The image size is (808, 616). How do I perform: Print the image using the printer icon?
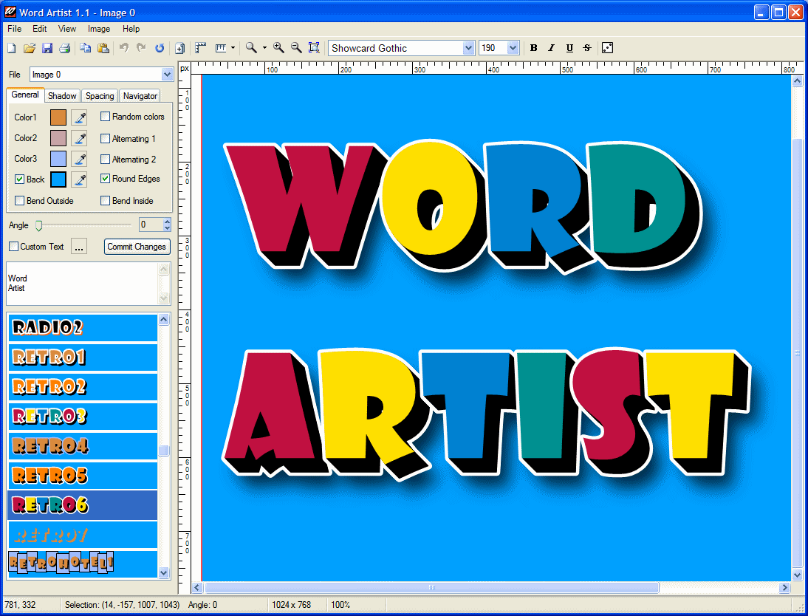(x=64, y=48)
